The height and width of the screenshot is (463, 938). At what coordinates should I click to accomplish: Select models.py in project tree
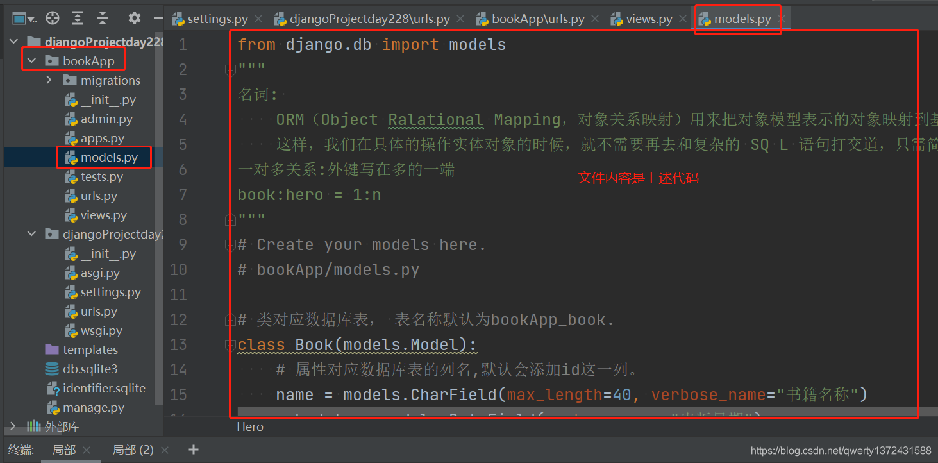pyautogui.click(x=109, y=158)
